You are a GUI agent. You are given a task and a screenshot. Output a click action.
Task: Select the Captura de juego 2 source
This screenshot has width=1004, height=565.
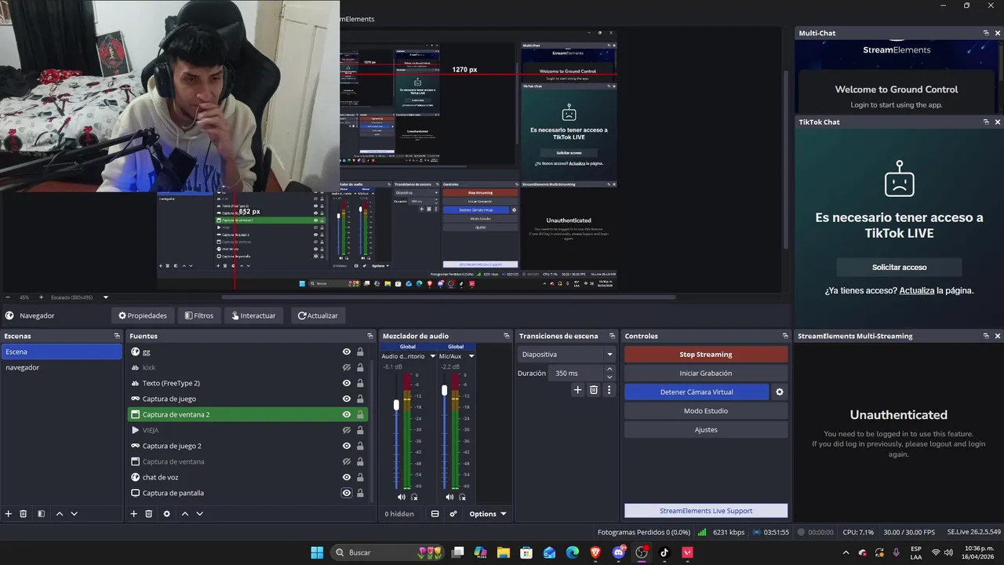point(172,446)
